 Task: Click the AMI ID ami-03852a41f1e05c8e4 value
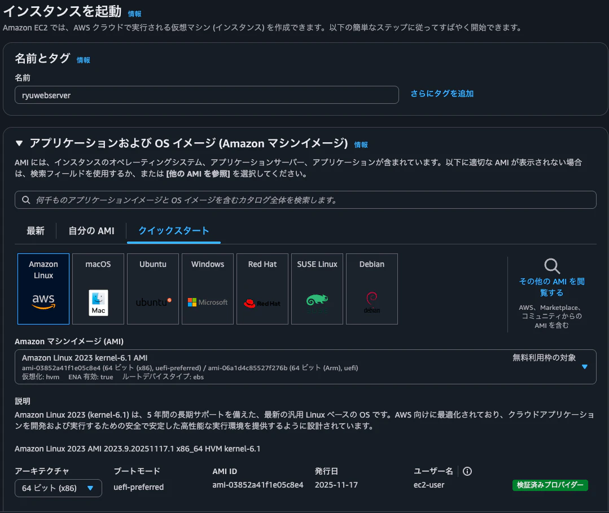[x=258, y=485]
